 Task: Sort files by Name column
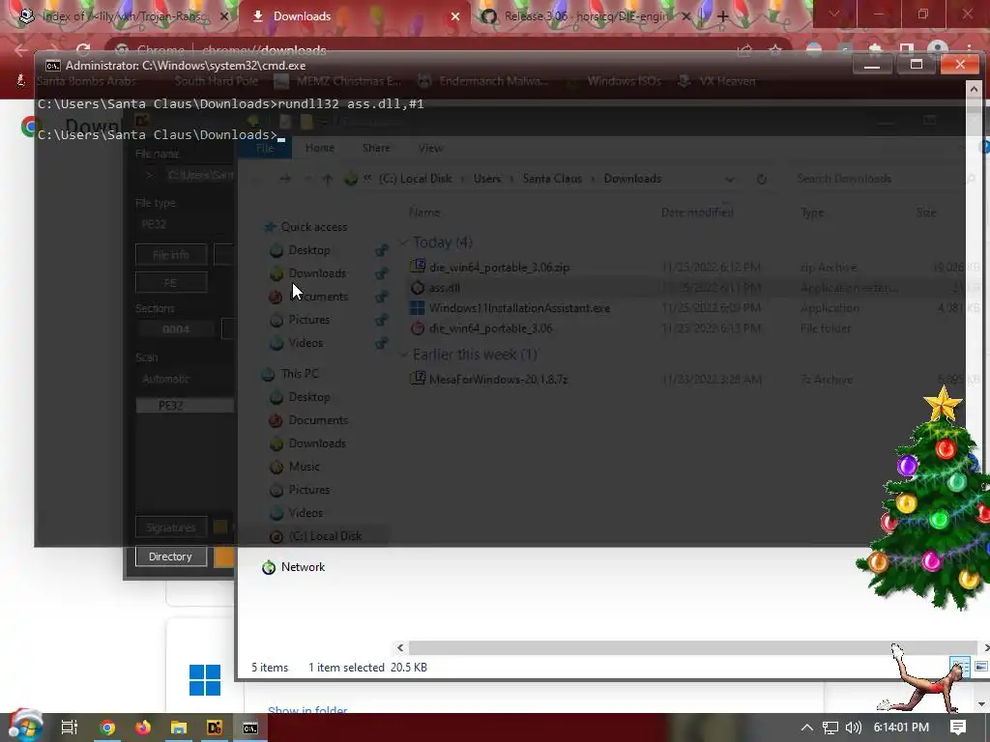click(x=424, y=213)
